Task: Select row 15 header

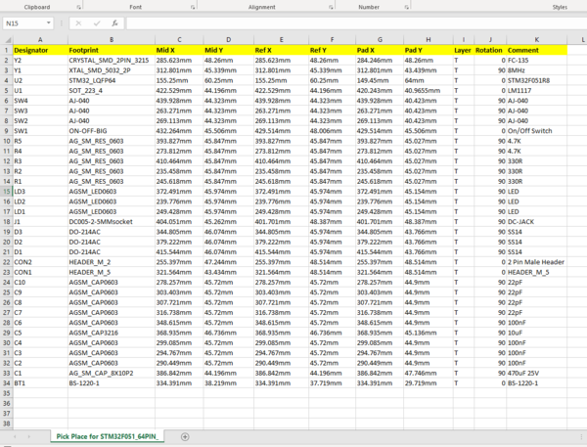Action: coord(7,192)
